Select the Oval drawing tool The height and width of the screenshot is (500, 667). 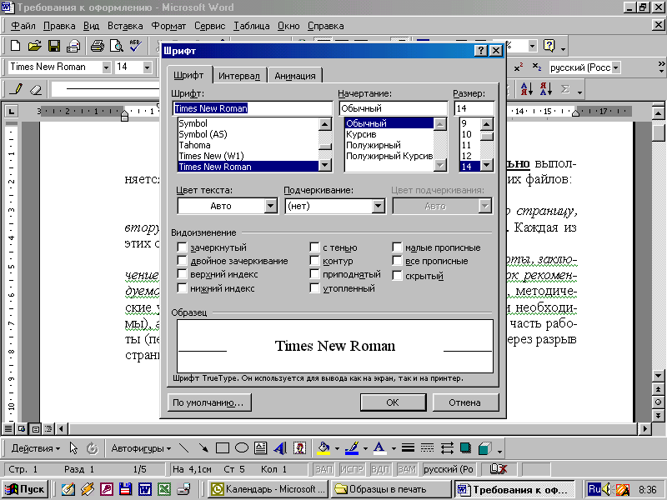click(x=242, y=448)
